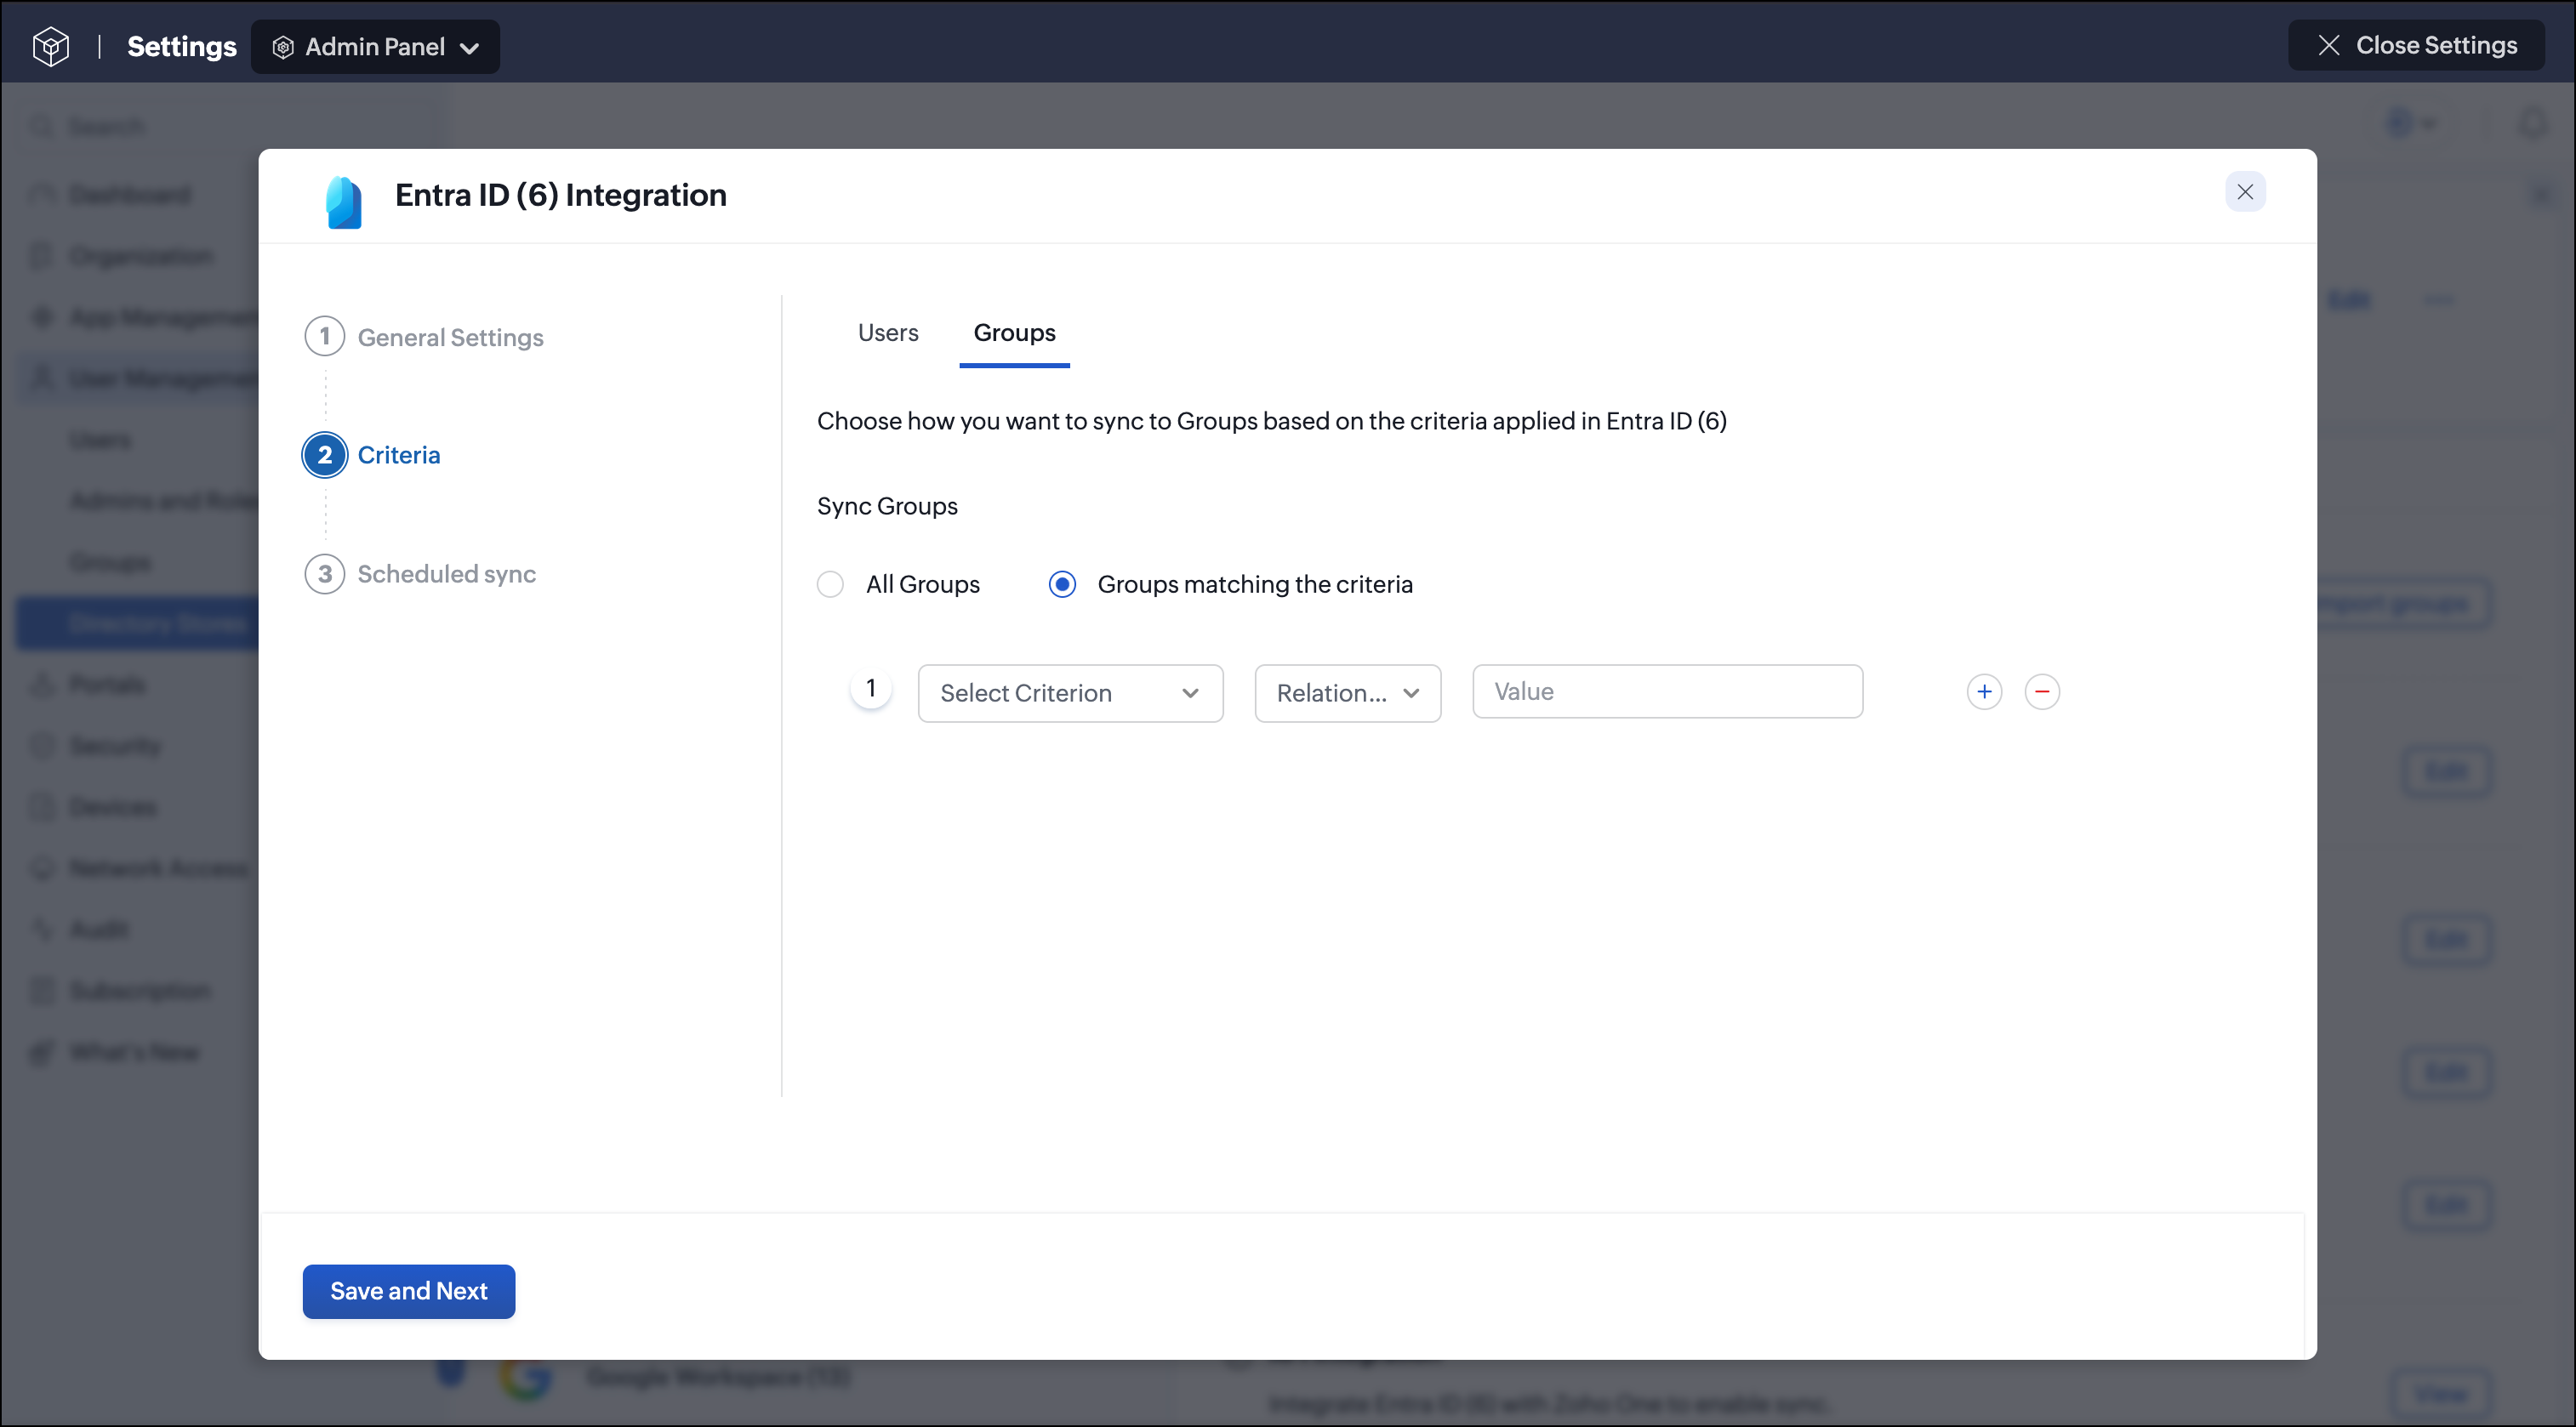
Task: Open the Select Criterion dropdown
Action: 1070,692
